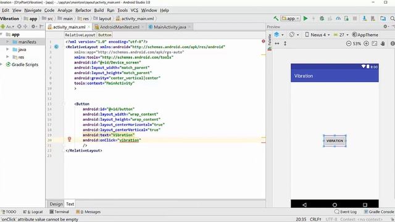This screenshot has width=395, height=222.
Task: Click the back button in device preview
Action: point(304,205)
